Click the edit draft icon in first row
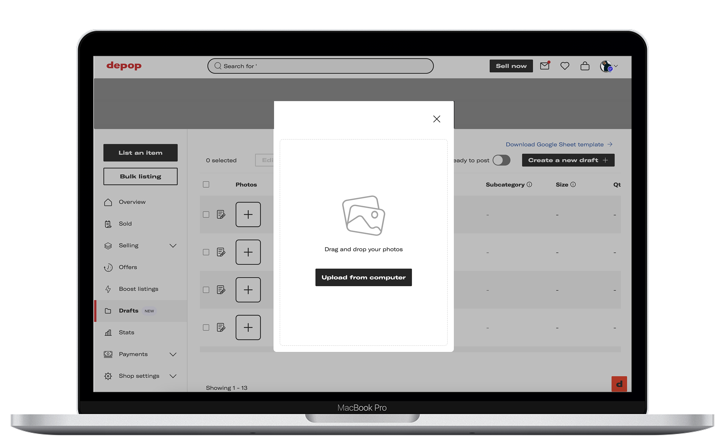The width and height of the screenshot is (725, 448). (x=221, y=214)
